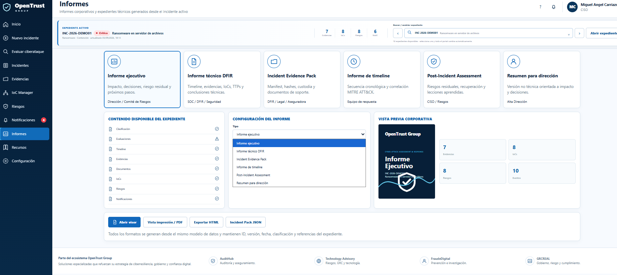Click the Informe técnico DFIR document icon
The height and width of the screenshot is (275, 617).
coord(194,61)
